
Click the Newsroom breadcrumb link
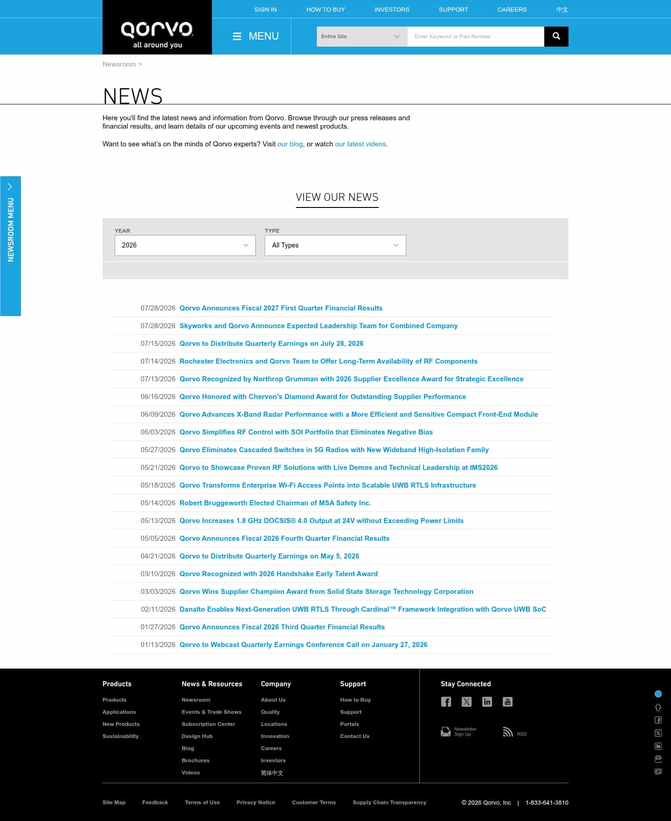pos(119,64)
